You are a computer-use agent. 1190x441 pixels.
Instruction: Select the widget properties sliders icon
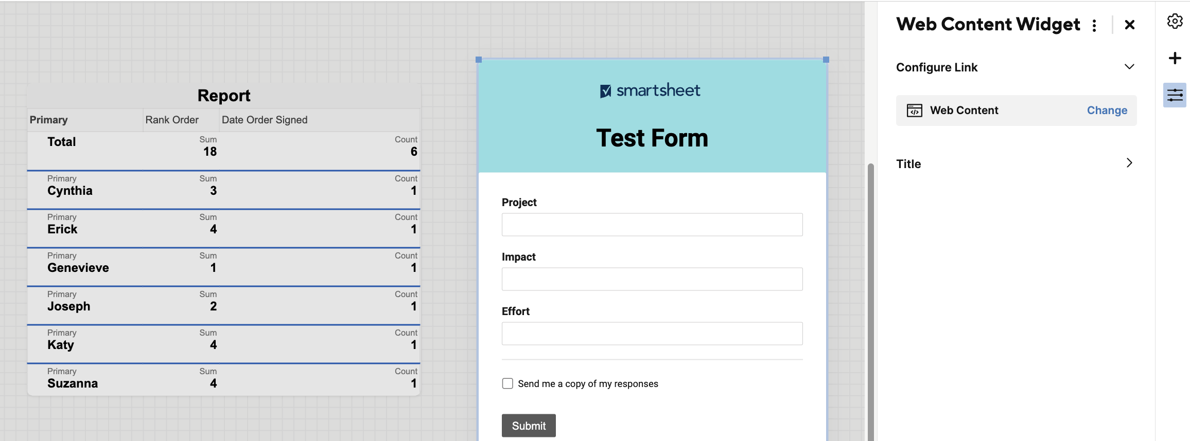click(1175, 95)
